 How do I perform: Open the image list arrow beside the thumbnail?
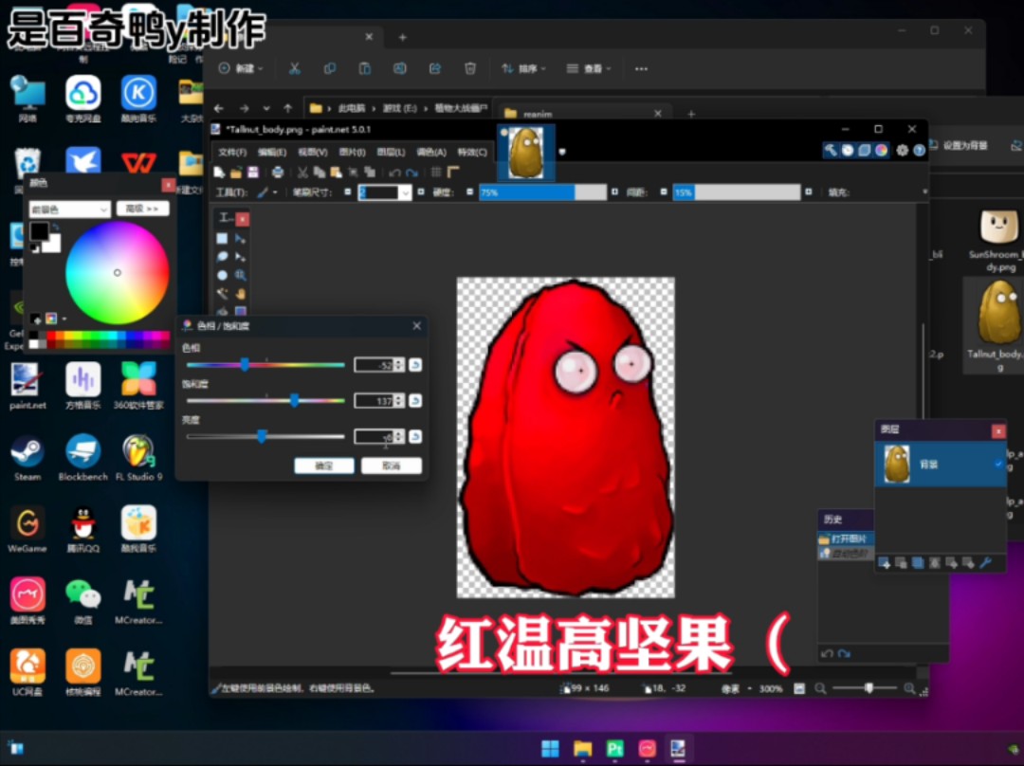pos(561,152)
